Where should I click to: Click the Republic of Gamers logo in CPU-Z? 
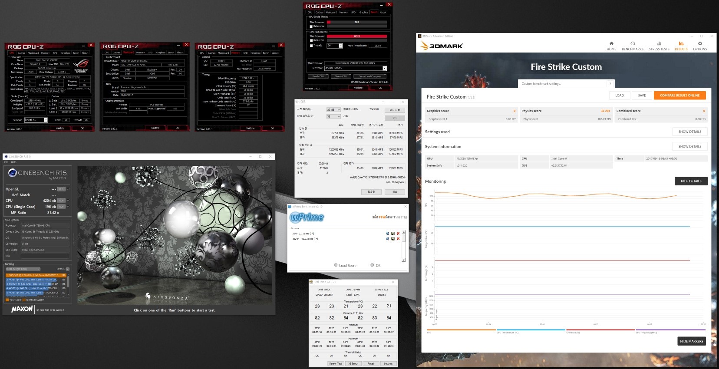[x=81, y=66]
